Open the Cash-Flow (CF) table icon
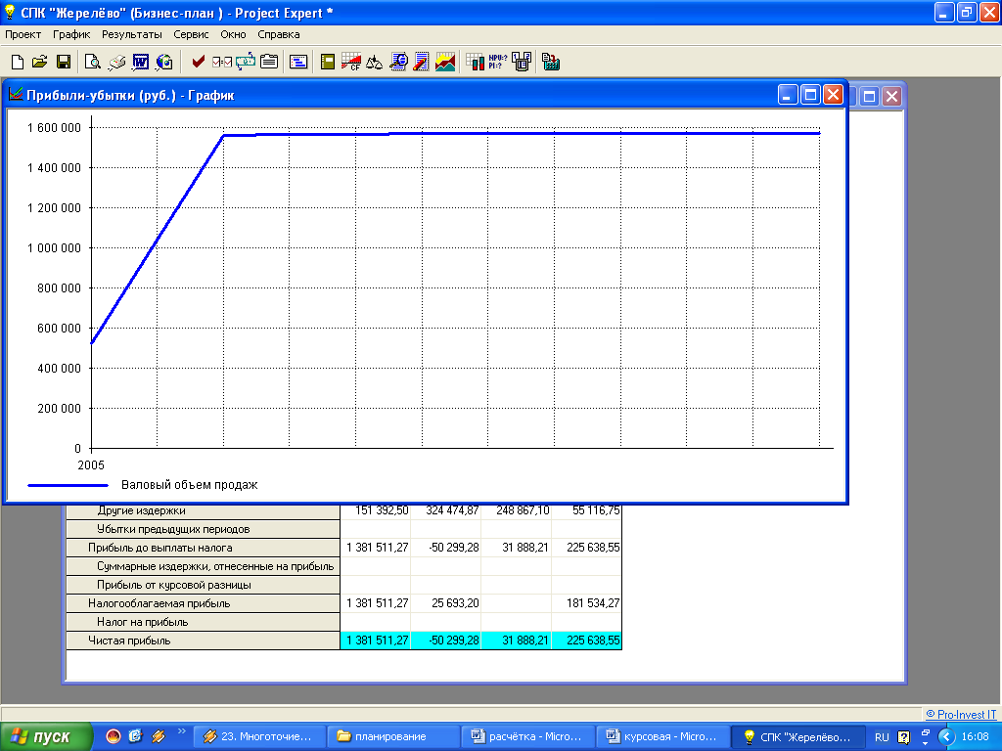The image size is (1002, 751). [x=351, y=62]
